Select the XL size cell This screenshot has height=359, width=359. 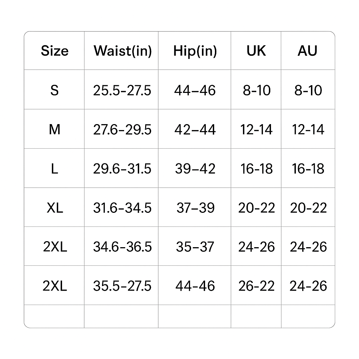[x=55, y=208]
